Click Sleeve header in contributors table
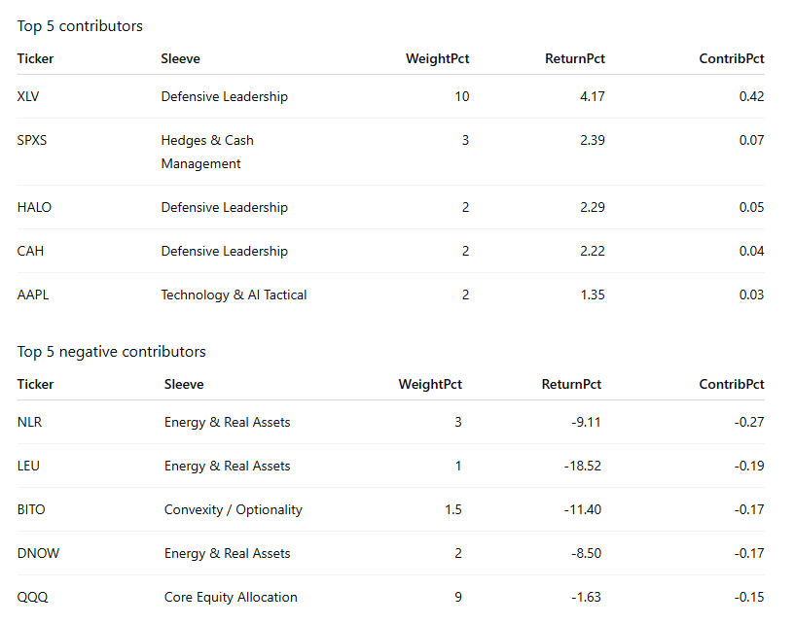 click(181, 58)
